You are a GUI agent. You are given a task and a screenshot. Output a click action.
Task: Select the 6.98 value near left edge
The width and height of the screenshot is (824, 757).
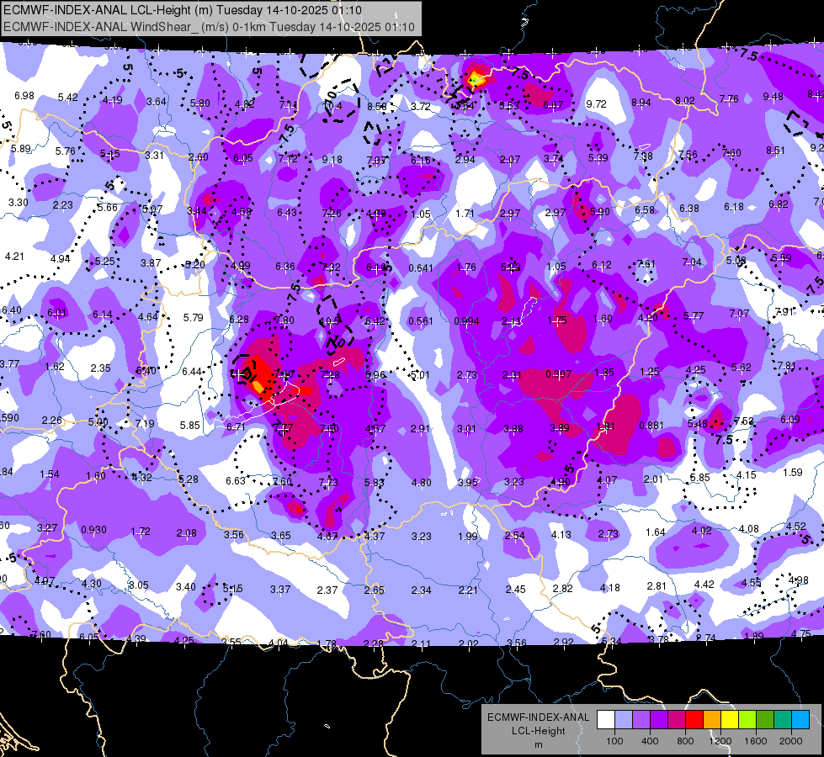pos(24,96)
